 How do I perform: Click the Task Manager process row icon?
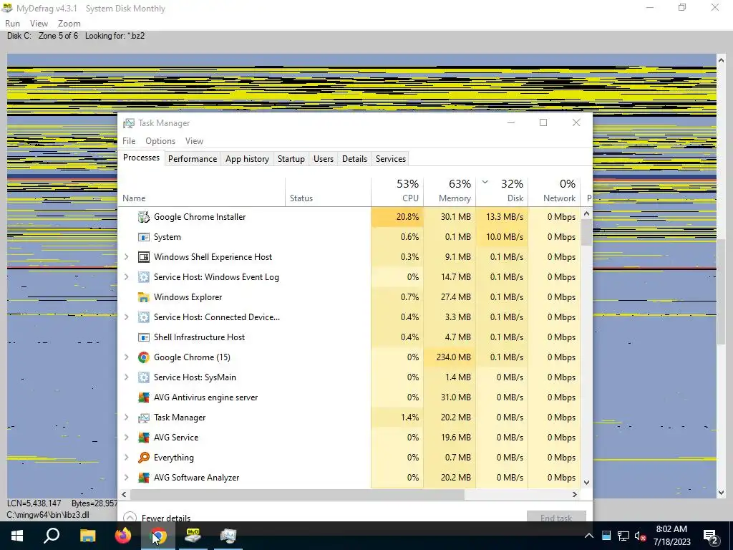click(x=143, y=418)
